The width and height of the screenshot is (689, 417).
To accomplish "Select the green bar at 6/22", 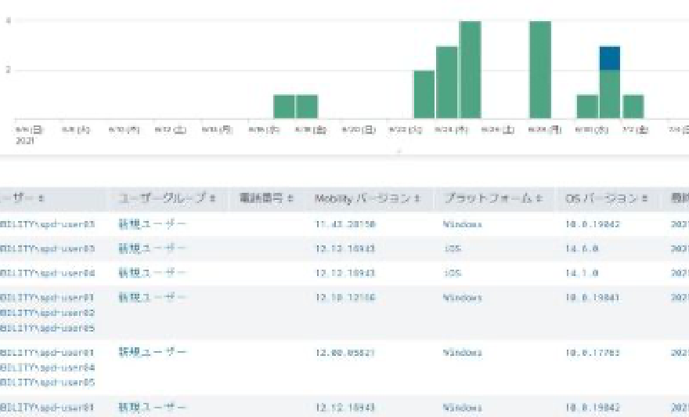I will [x=424, y=95].
